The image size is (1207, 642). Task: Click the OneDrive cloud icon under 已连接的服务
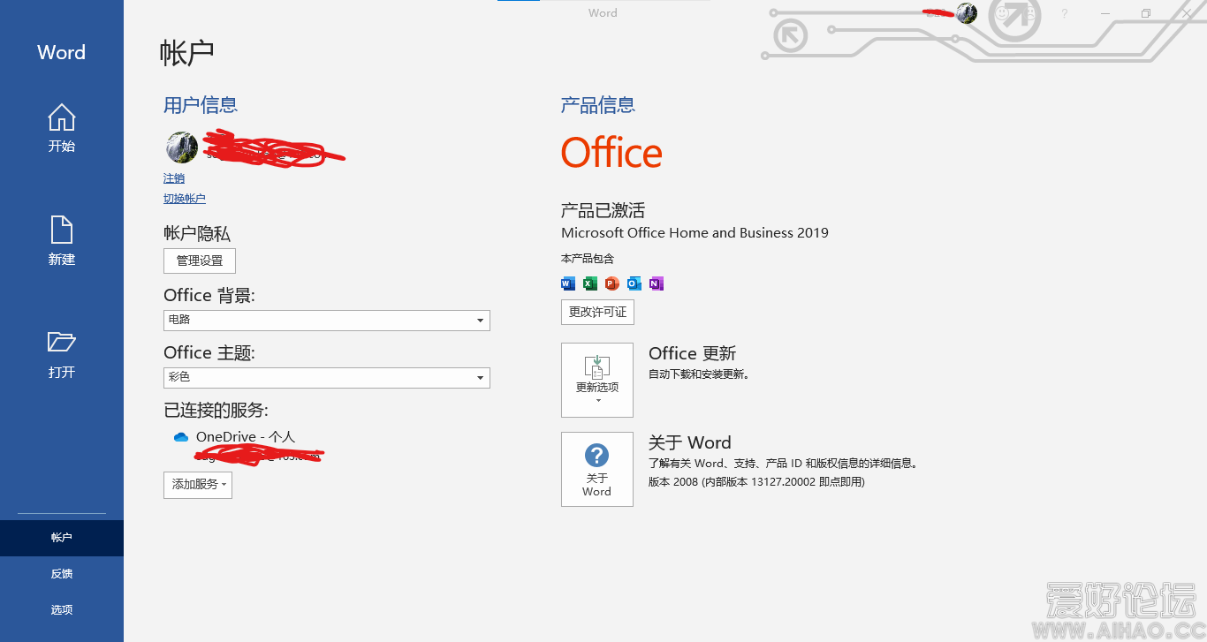coord(180,436)
